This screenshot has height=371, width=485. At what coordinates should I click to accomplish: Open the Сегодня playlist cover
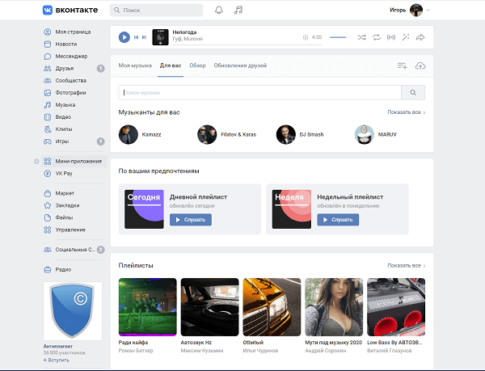coord(144,209)
